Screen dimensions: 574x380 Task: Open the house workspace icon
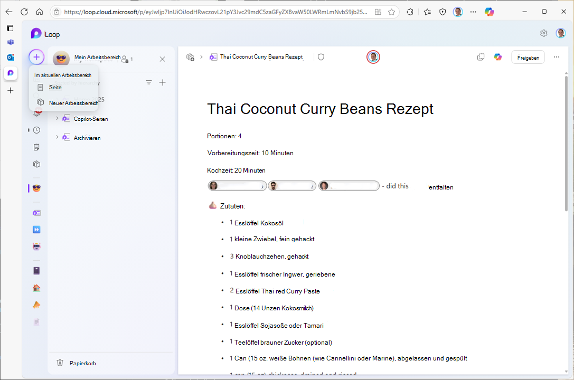pos(36,288)
